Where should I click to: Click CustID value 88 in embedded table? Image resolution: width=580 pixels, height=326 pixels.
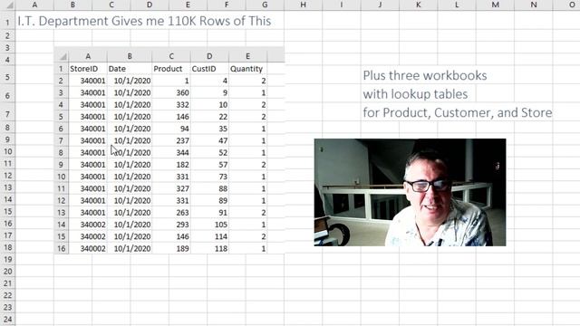click(x=223, y=188)
